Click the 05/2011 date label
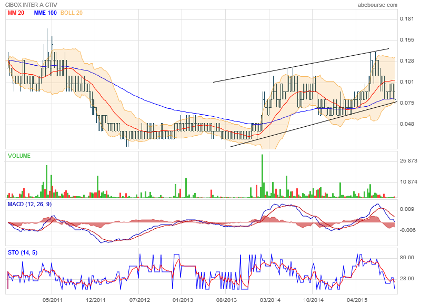This screenshot has height=305, width=421. pos(52,300)
